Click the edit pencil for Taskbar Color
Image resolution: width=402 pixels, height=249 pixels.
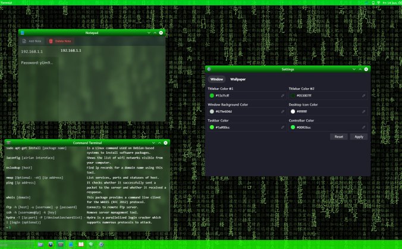click(282, 127)
